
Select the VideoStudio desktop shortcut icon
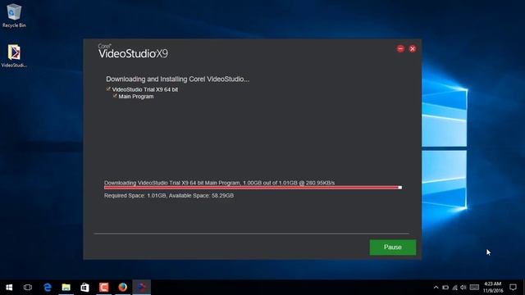coord(14,56)
